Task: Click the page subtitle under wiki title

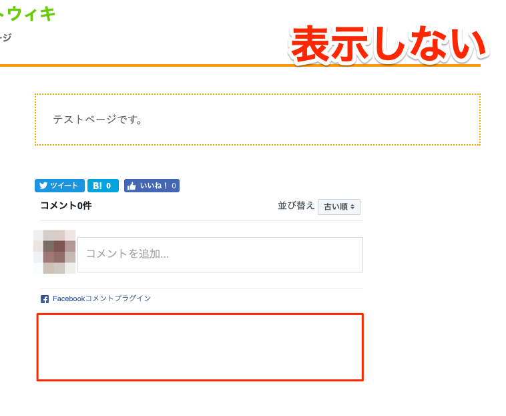Action: point(6,37)
